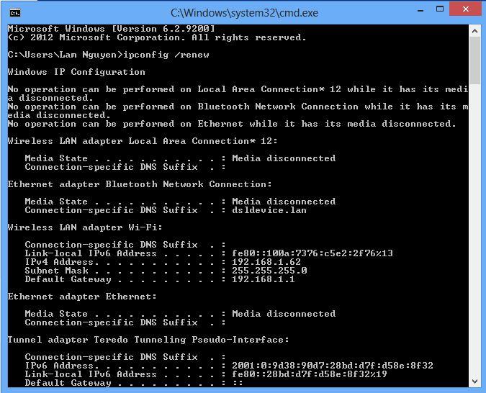Open the cmd.exe system menu icon
The height and width of the screenshot is (393, 486).
[x=14, y=12]
